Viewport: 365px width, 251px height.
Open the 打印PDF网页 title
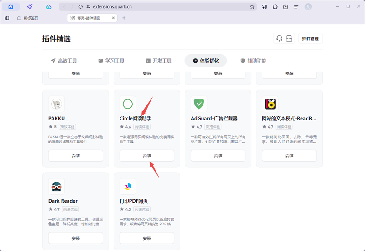pyautogui.click(x=134, y=201)
